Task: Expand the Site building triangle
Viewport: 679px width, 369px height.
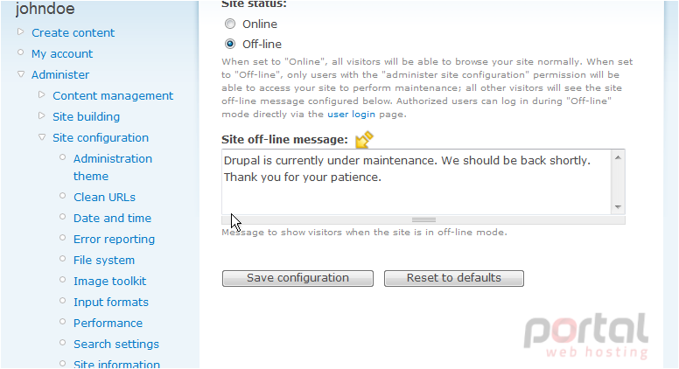Action: (42, 115)
